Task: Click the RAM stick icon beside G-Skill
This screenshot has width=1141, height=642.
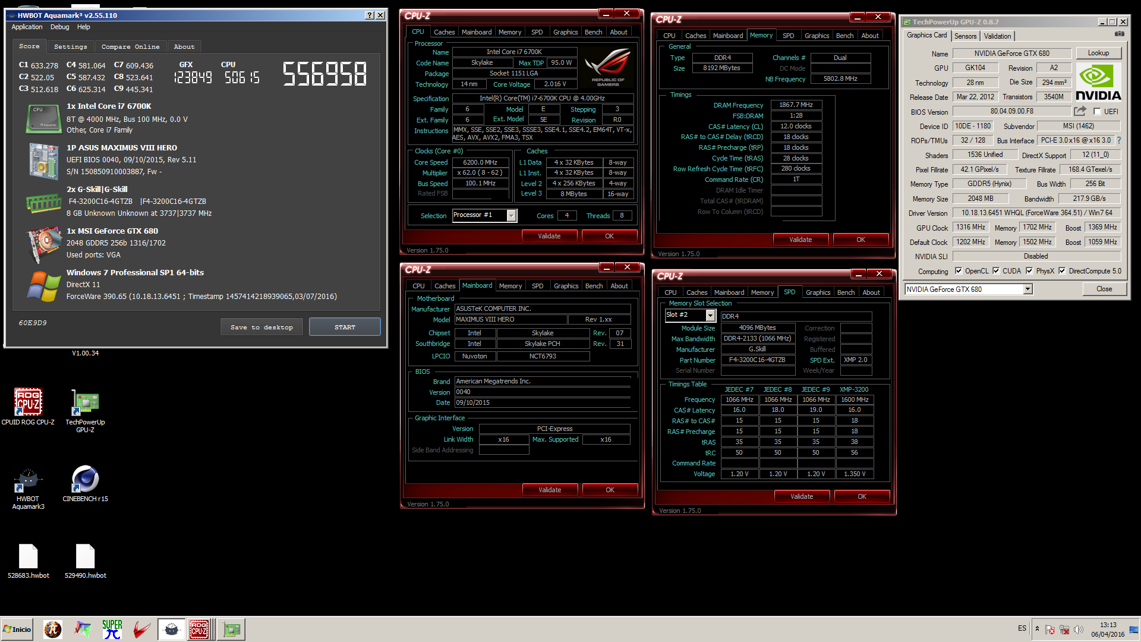Action: pyautogui.click(x=44, y=203)
